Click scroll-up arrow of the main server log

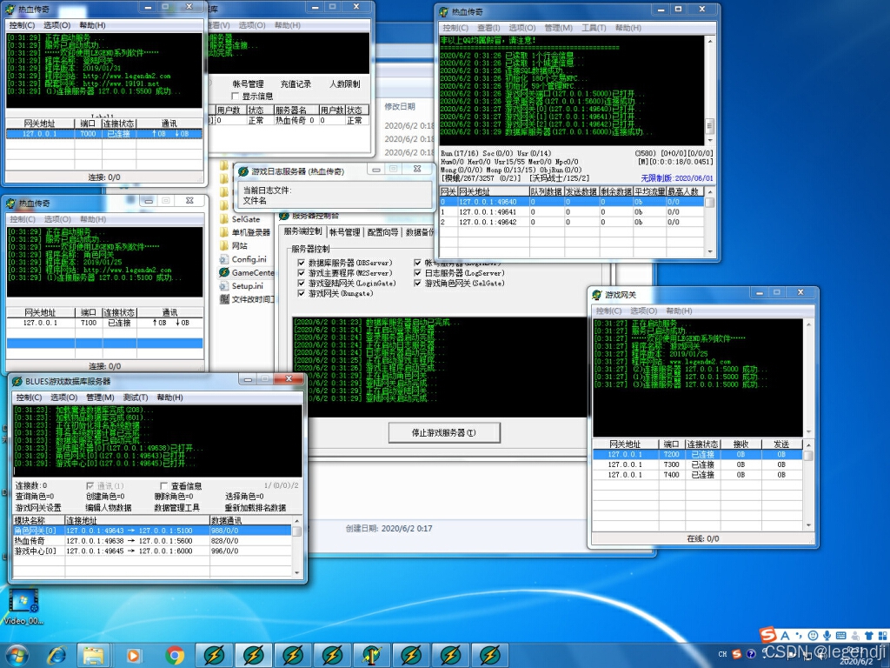pyautogui.click(x=709, y=41)
